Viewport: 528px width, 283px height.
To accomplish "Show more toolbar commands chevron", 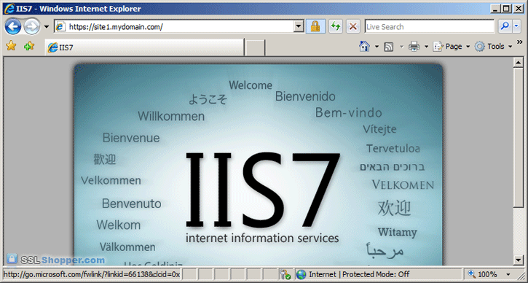I will point(520,42).
